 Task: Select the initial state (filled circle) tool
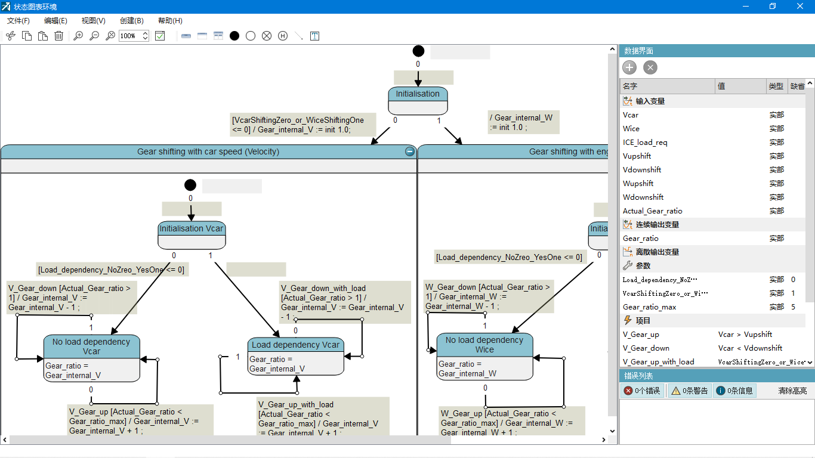[234, 36]
